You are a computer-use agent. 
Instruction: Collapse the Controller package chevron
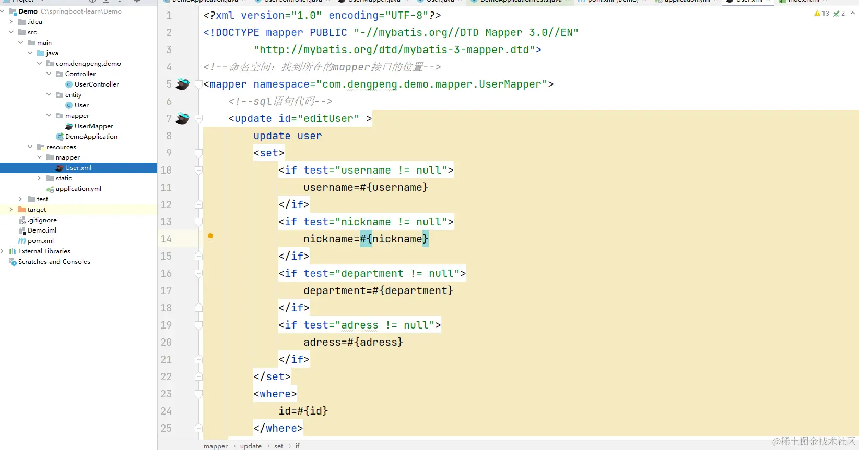tap(49, 74)
